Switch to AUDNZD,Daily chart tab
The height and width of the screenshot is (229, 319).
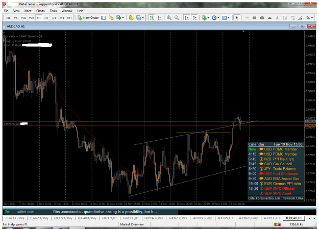(x=248, y=218)
